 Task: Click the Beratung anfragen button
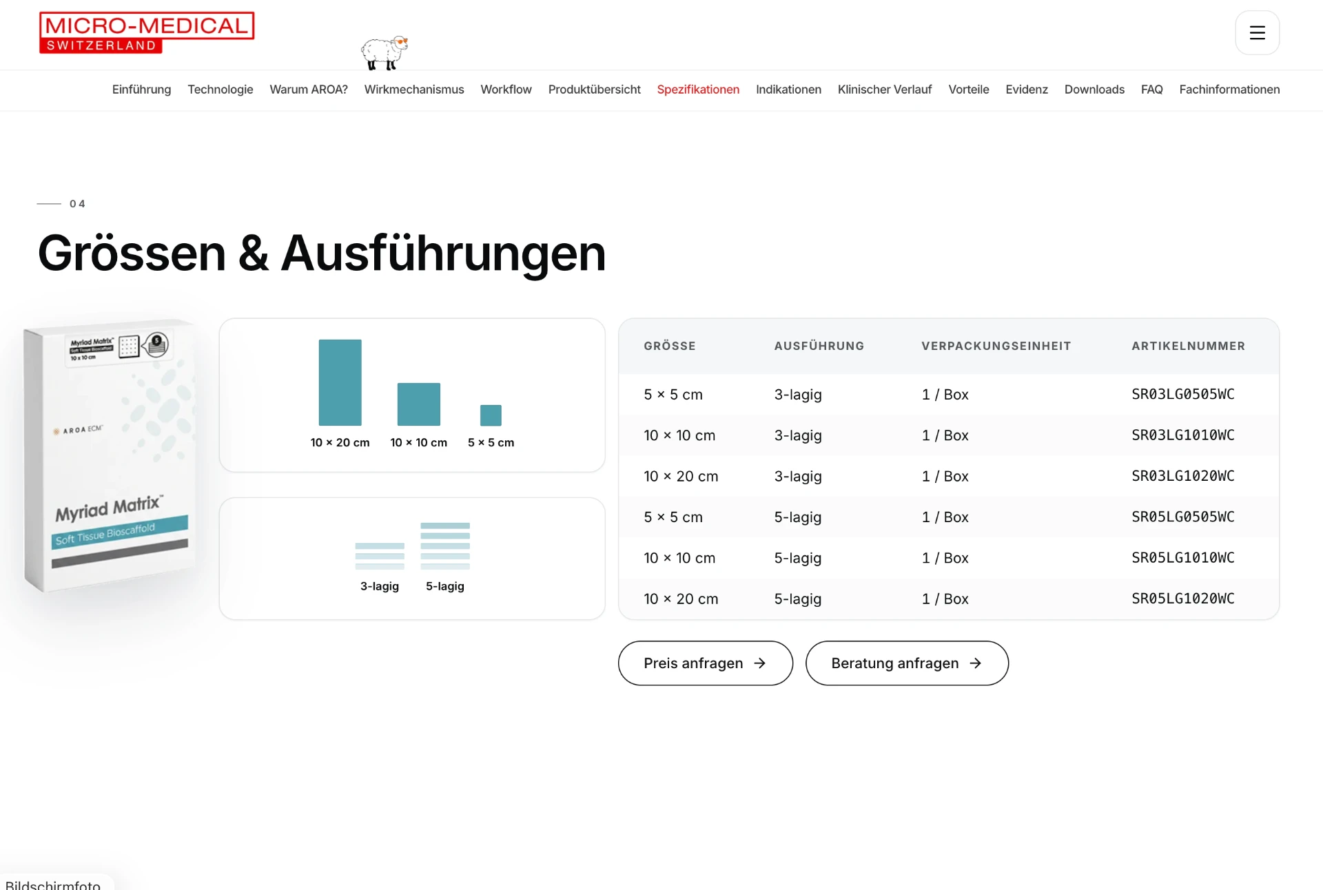click(907, 663)
